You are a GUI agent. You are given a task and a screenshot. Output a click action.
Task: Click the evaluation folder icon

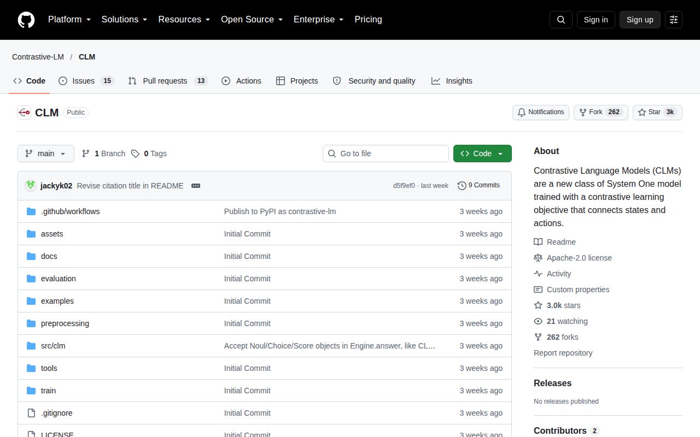pos(31,279)
